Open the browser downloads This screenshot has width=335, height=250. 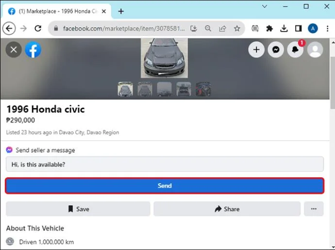(x=284, y=29)
